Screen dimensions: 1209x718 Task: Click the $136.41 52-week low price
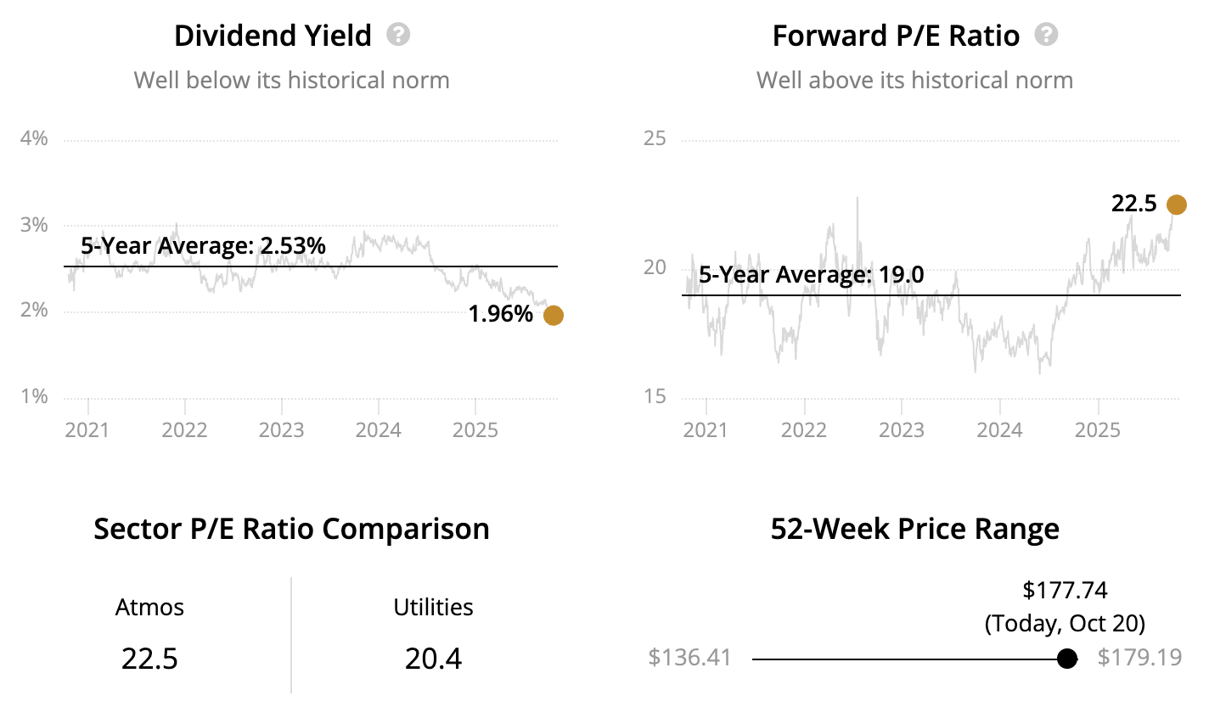pos(689,658)
